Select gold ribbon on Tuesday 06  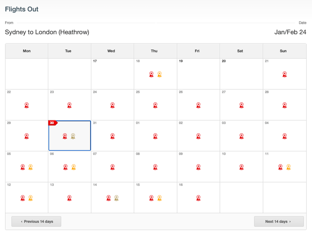(74, 167)
